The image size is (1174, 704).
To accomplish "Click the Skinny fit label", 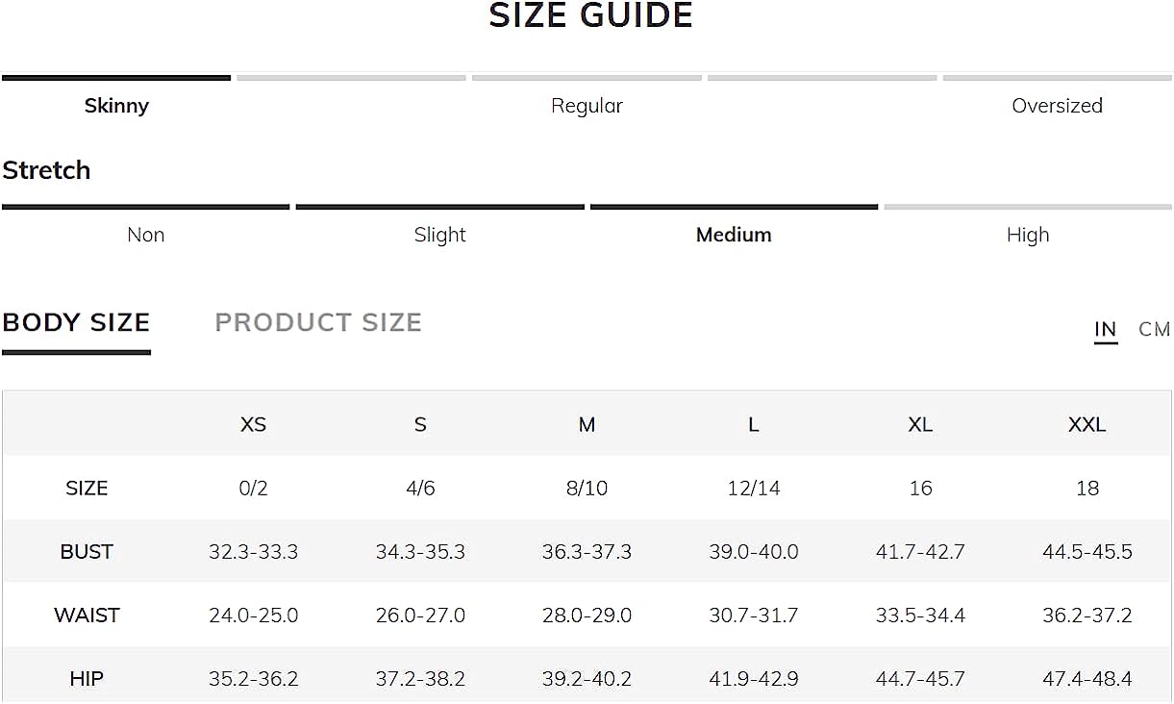I will click(116, 106).
